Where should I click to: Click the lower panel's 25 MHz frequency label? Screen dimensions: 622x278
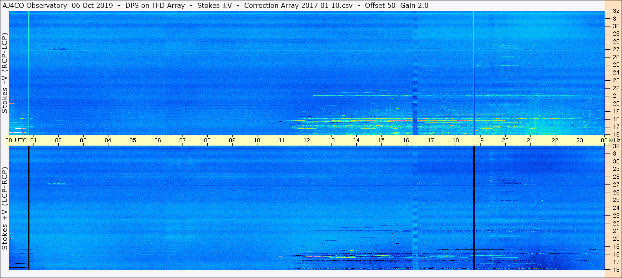[x=615, y=200]
